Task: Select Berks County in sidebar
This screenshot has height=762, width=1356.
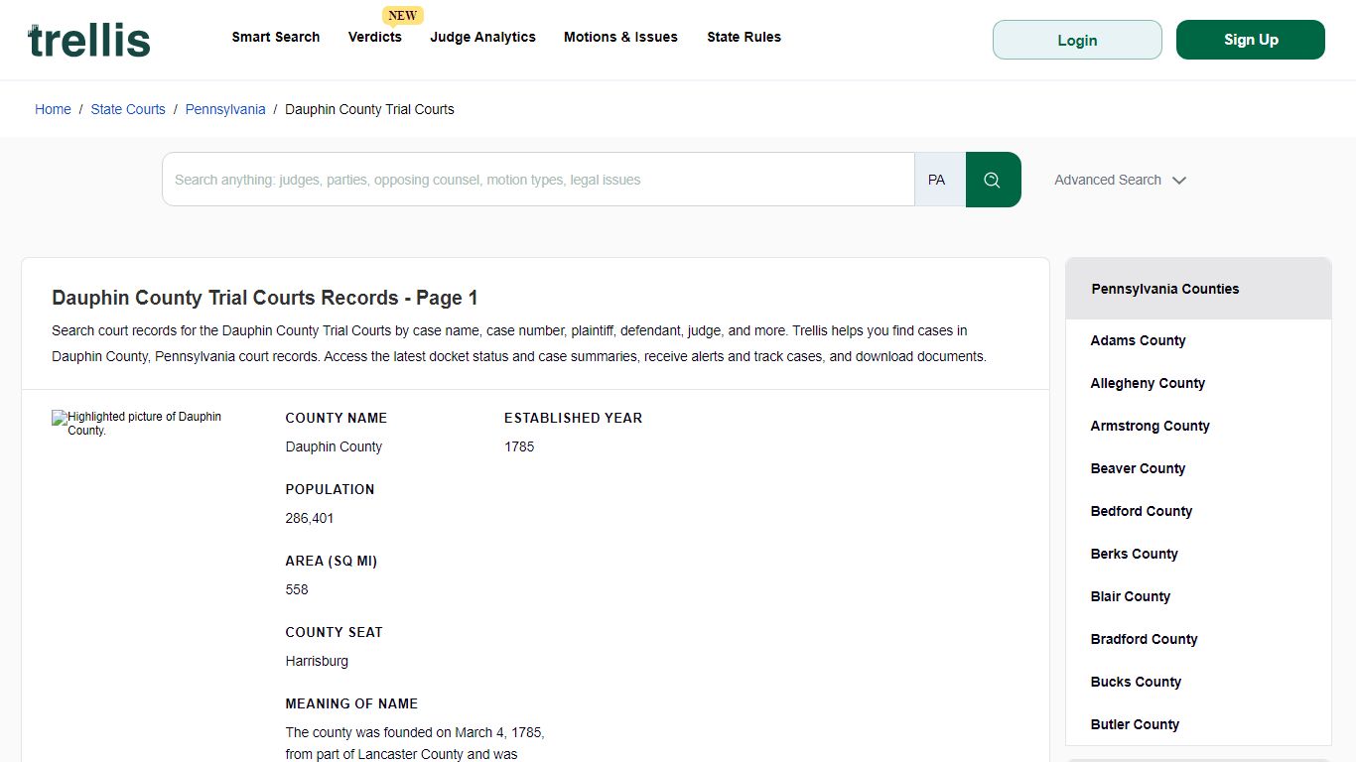Action: 1135,554
